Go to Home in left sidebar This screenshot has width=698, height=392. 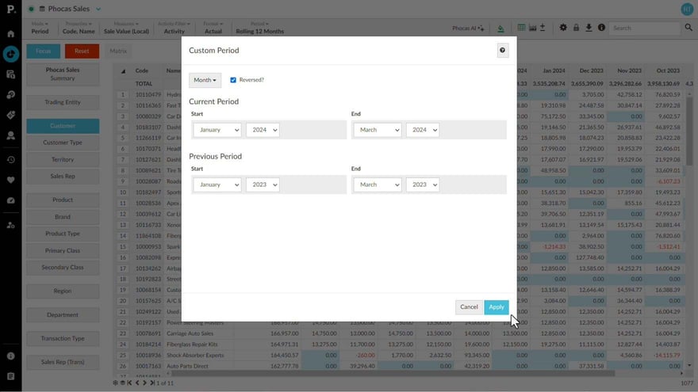(x=10, y=34)
